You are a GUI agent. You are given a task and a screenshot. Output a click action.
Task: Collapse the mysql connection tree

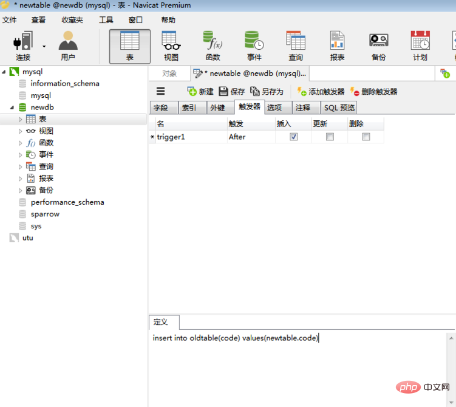pyautogui.click(x=4, y=72)
